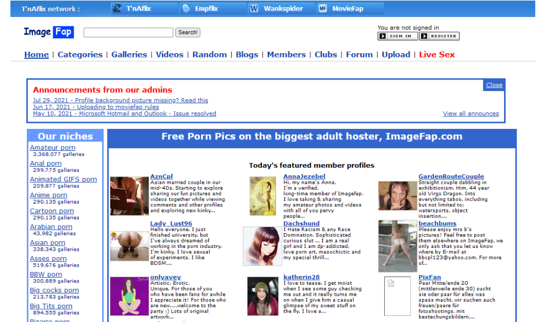Click View all announces link
Screen dimensions: 549x322
coord(471,114)
